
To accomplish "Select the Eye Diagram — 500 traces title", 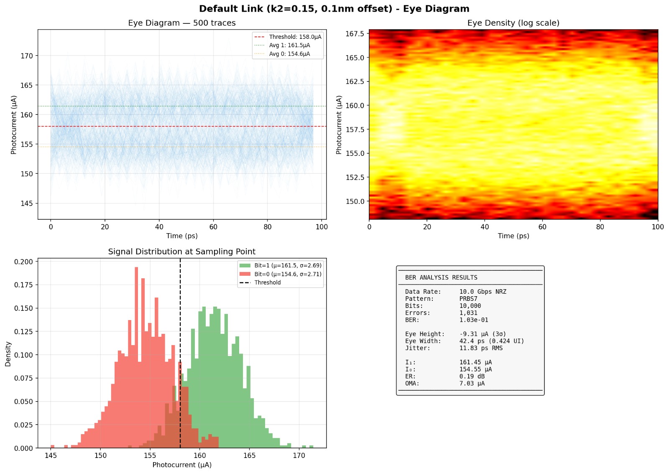I will tap(182, 23).
